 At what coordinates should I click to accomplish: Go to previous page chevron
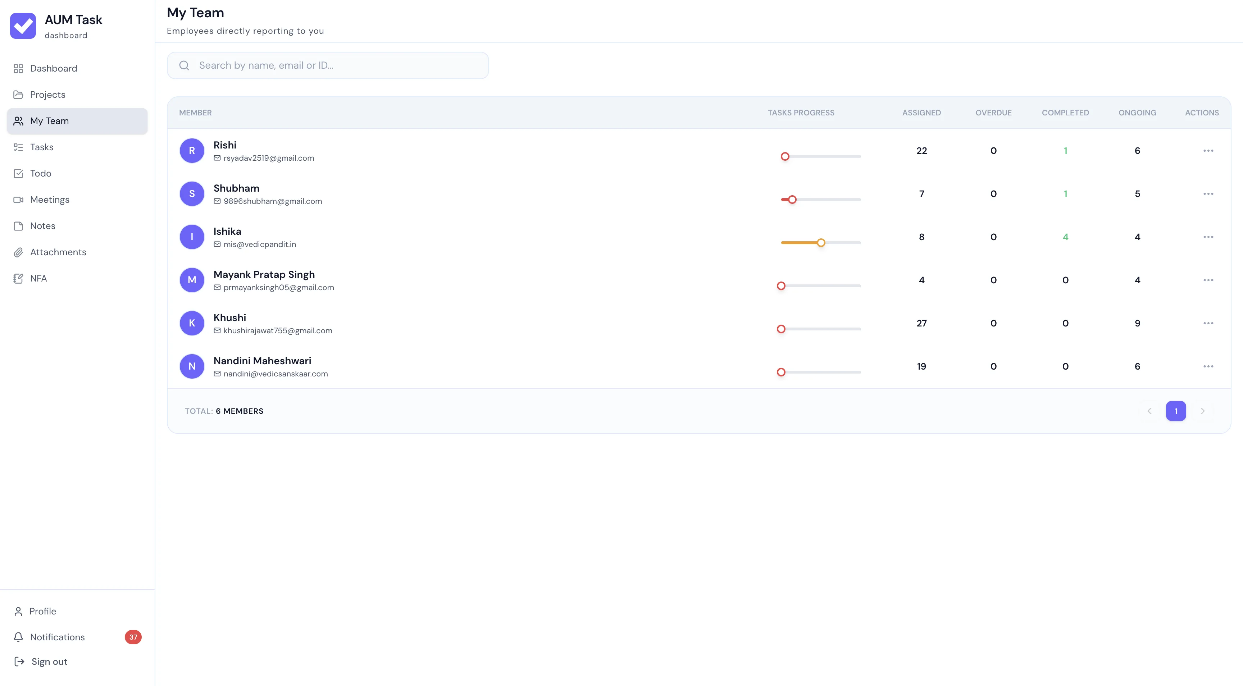(x=1149, y=411)
